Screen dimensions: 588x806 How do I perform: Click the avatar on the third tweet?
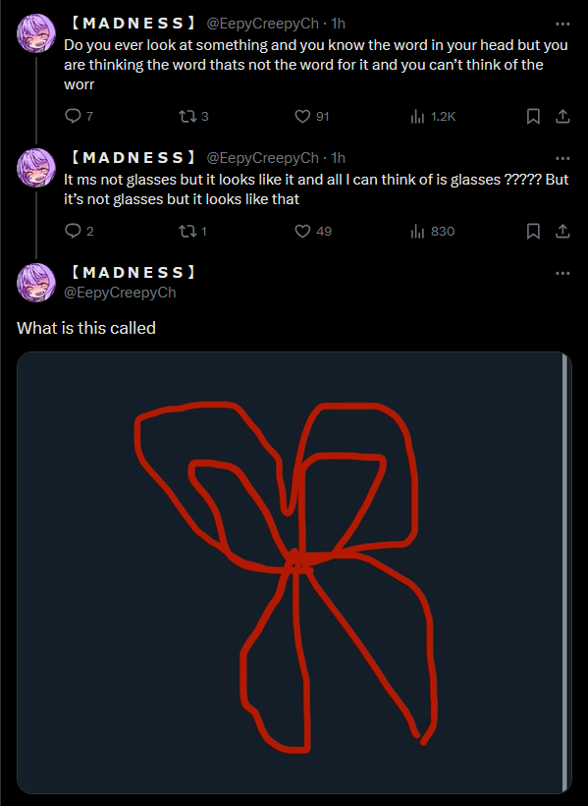tap(36, 283)
